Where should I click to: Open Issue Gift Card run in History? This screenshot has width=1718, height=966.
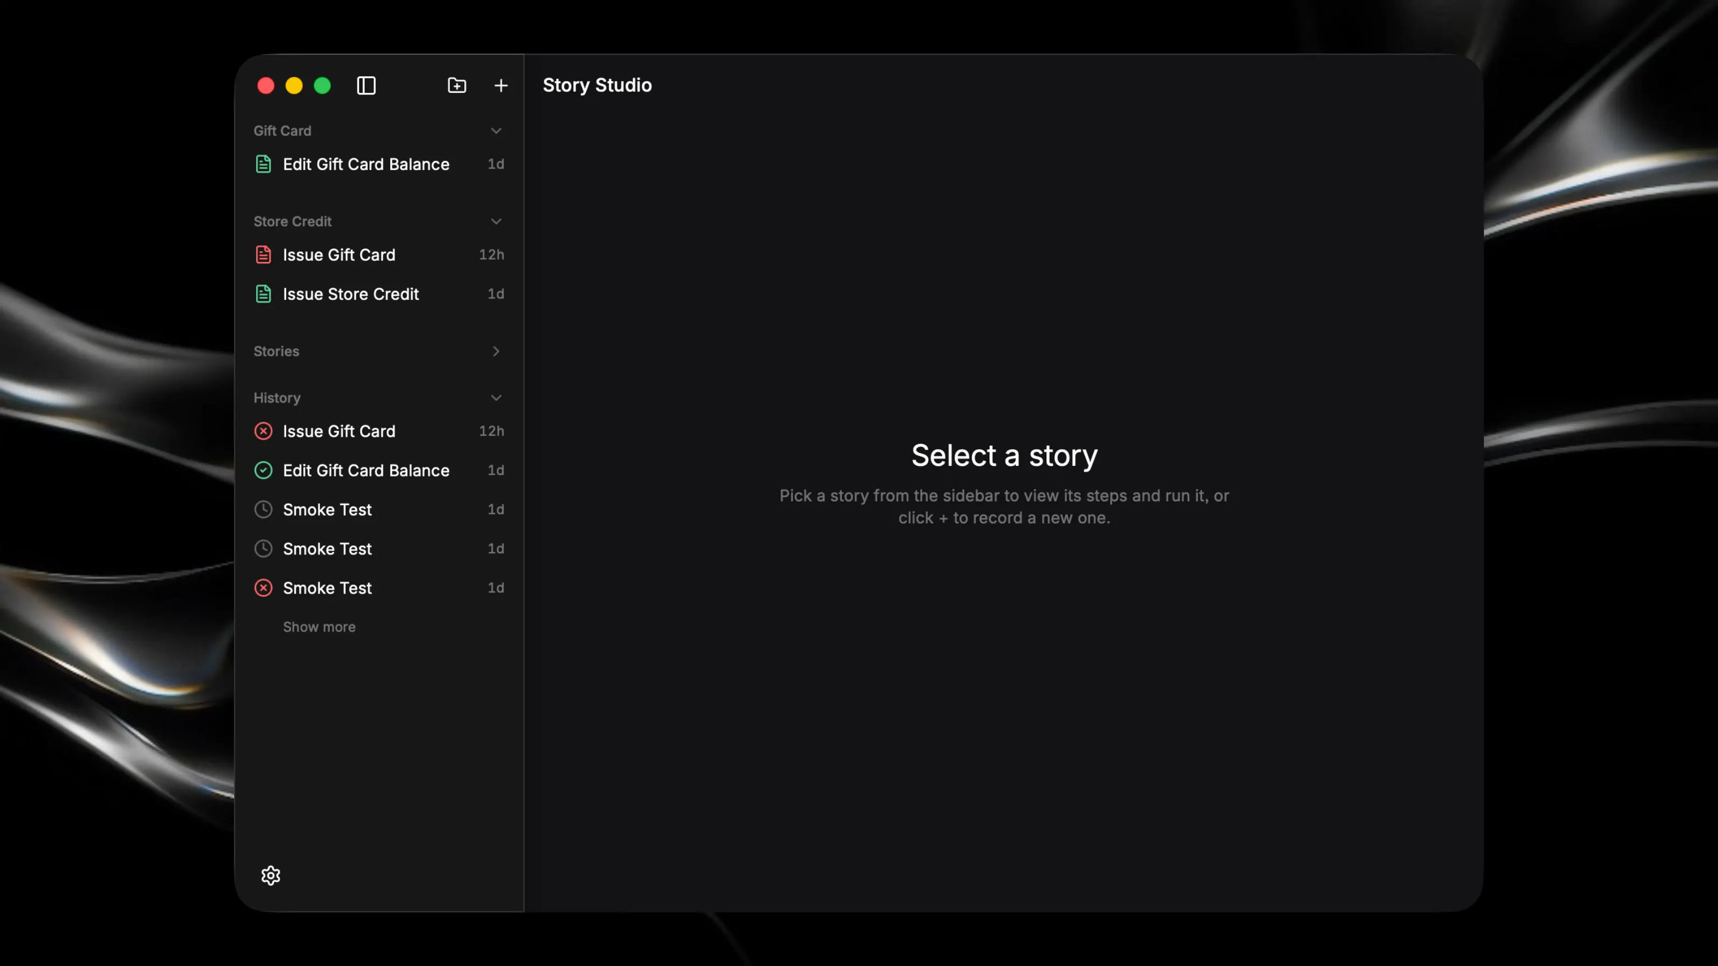pyautogui.click(x=379, y=431)
